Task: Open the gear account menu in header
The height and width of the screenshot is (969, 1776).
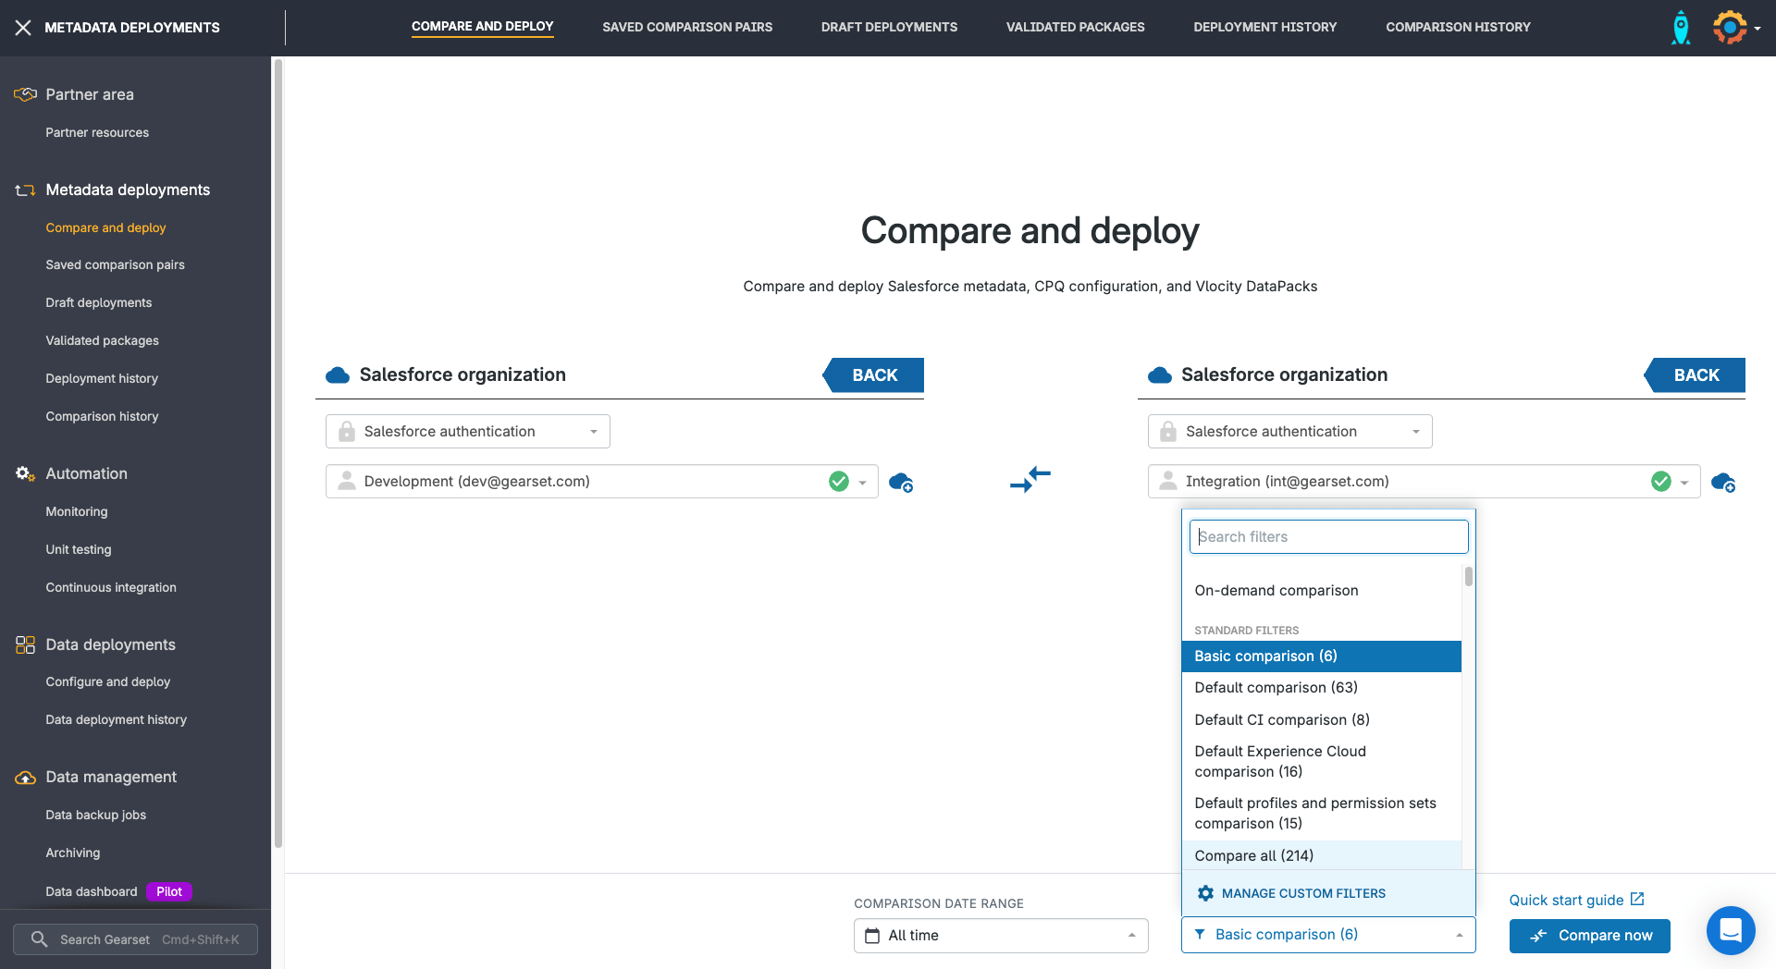Action: (1735, 28)
